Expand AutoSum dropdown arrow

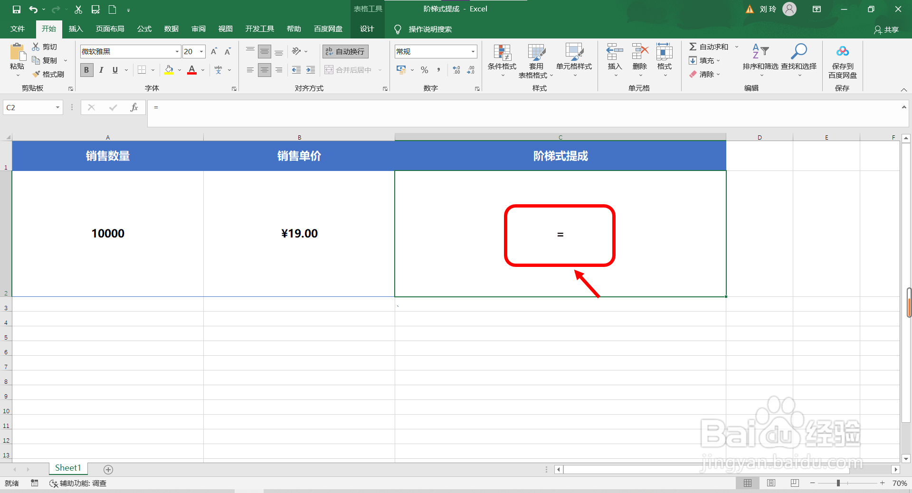click(x=737, y=47)
